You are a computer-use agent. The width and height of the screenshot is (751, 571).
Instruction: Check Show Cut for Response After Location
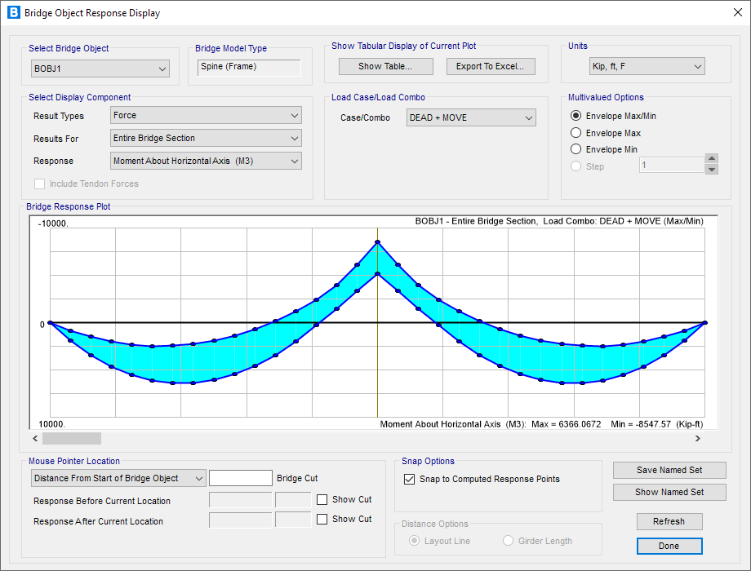click(322, 519)
